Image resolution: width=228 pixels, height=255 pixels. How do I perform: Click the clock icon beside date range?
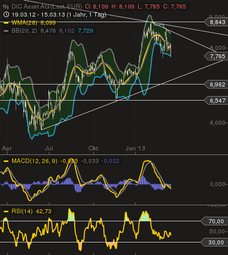6,15
